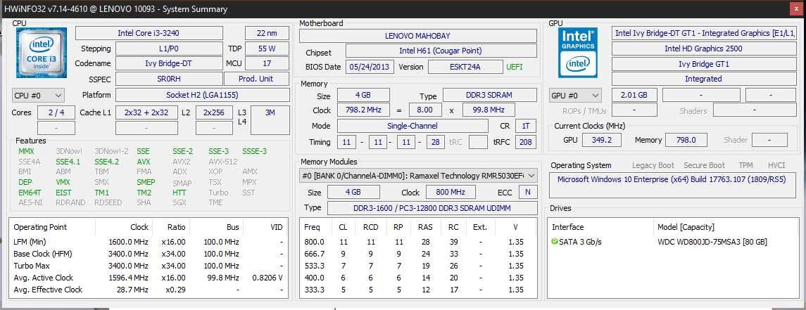Image resolution: width=806 pixels, height=310 pixels.
Task: Click the Ivy Bridge GT1 field
Action: pyautogui.click(x=703, y=64)
